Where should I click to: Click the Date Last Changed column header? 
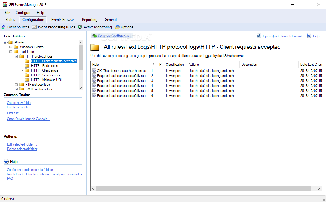(x=310, y=65)
